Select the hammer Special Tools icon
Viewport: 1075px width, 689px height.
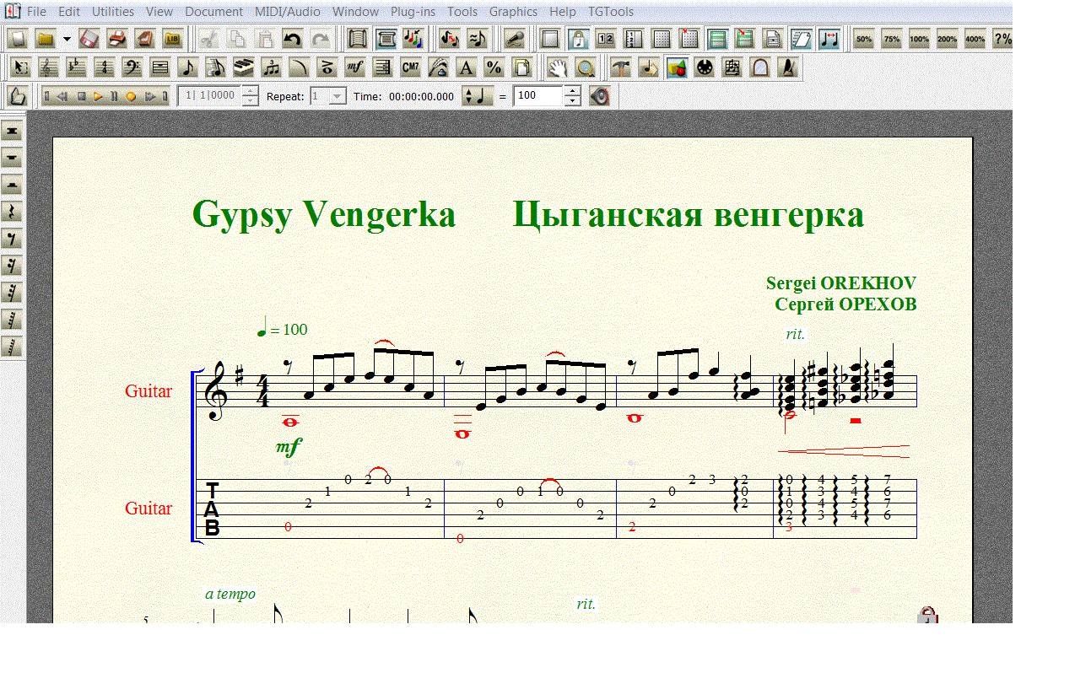[620, 67]
